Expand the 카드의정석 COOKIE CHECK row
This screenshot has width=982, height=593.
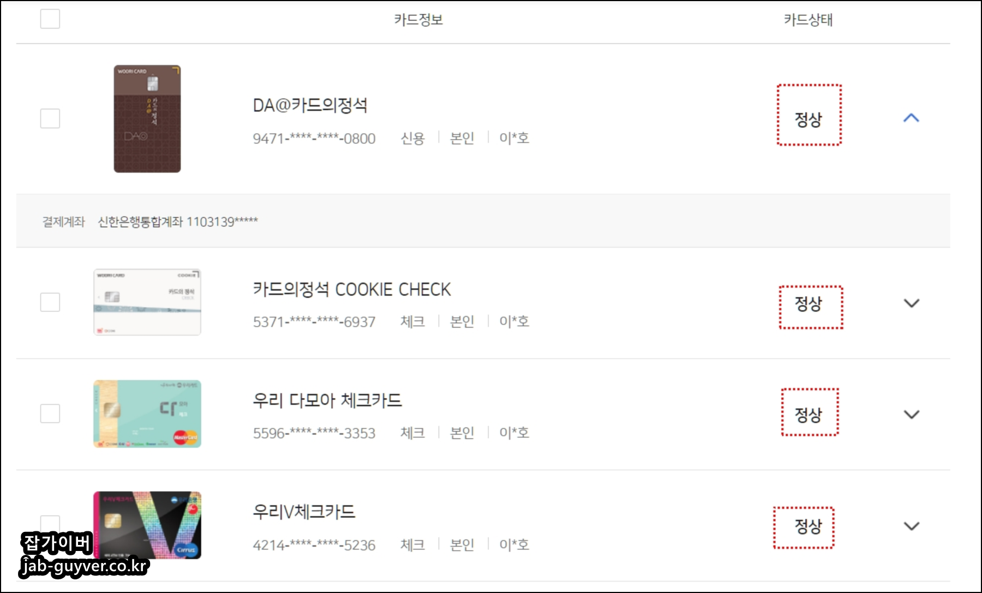(912, 303)
